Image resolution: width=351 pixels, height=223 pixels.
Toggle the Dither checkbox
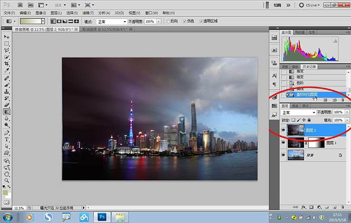[x=184, y=21]
